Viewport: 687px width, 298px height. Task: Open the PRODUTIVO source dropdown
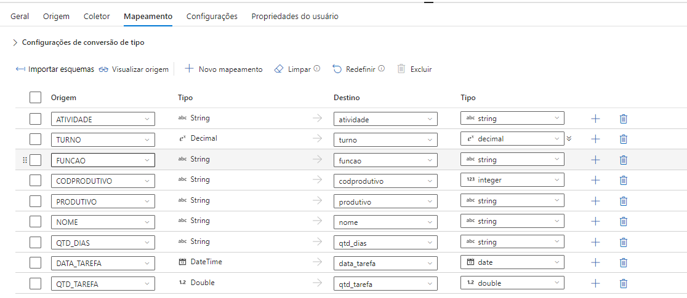point(103,202)
